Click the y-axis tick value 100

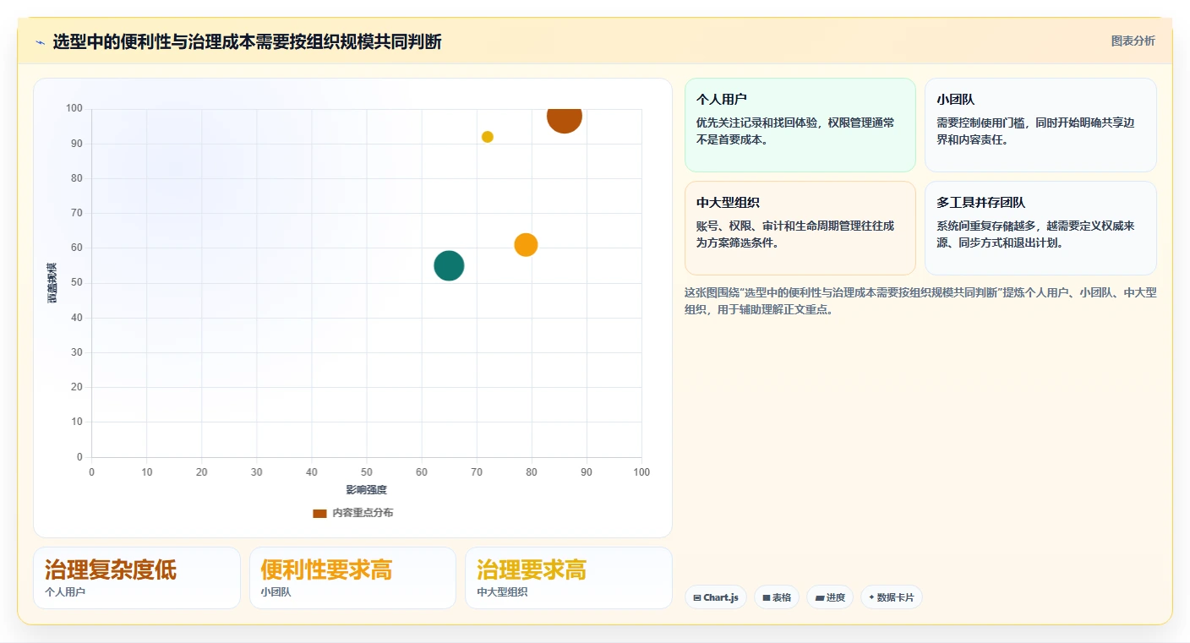74,109
